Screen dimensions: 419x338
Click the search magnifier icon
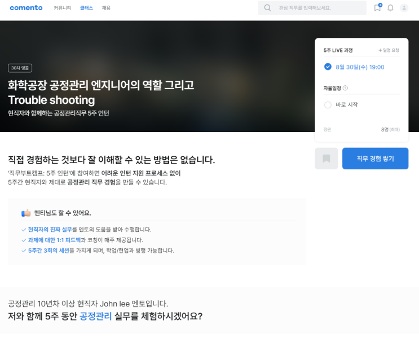pos(267,8)
